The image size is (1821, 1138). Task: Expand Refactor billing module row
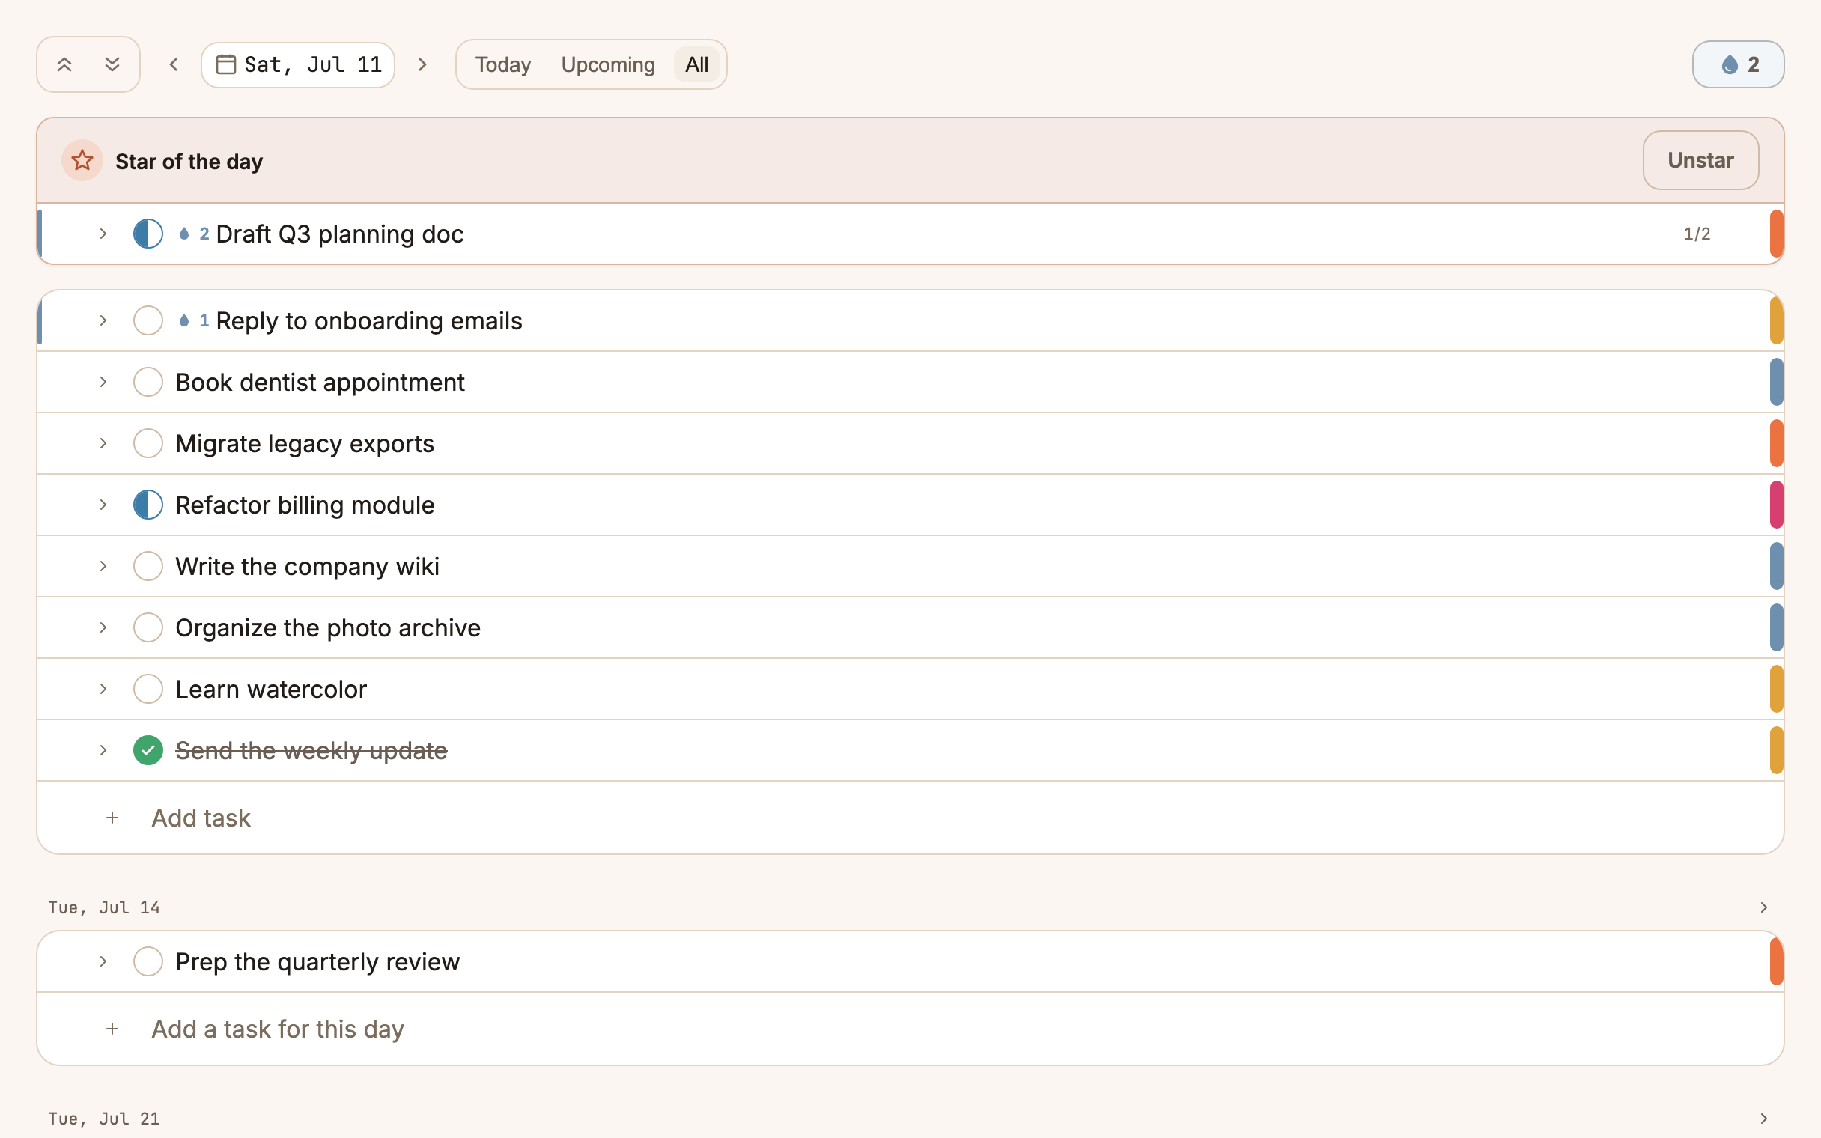pyautogui.click(x=103, y=505)
